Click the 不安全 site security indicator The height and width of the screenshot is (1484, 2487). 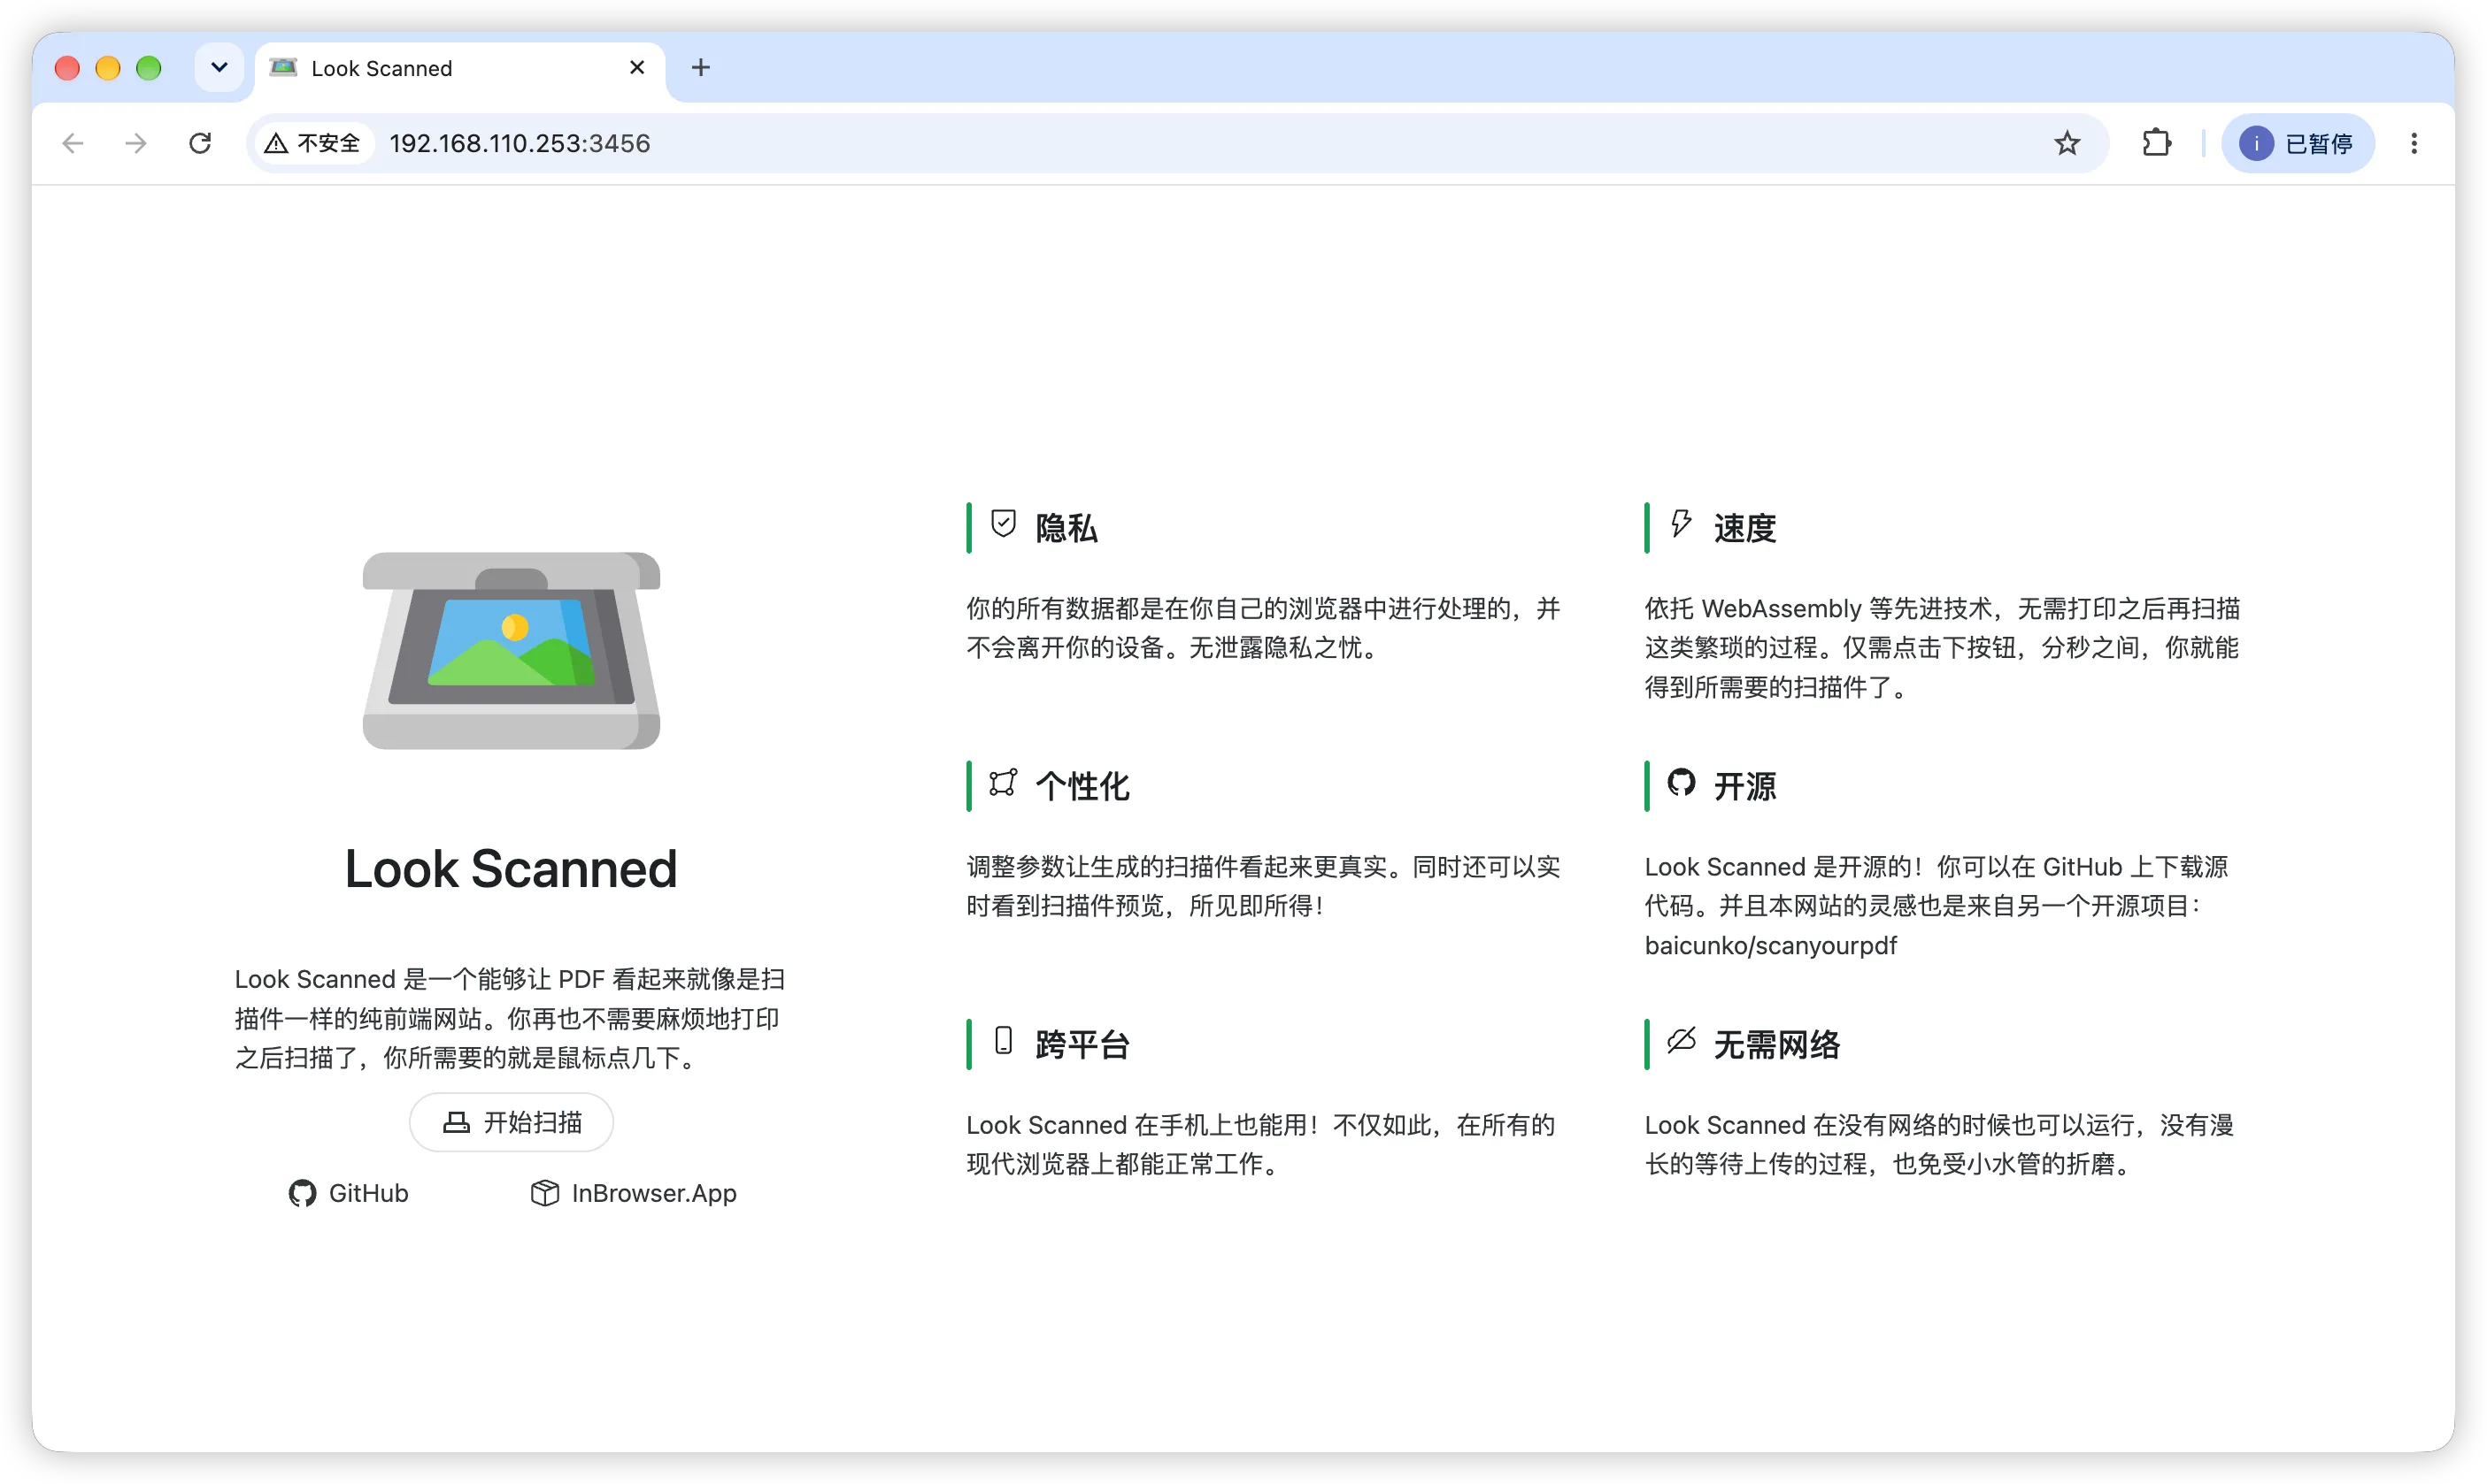coord(312,143)
